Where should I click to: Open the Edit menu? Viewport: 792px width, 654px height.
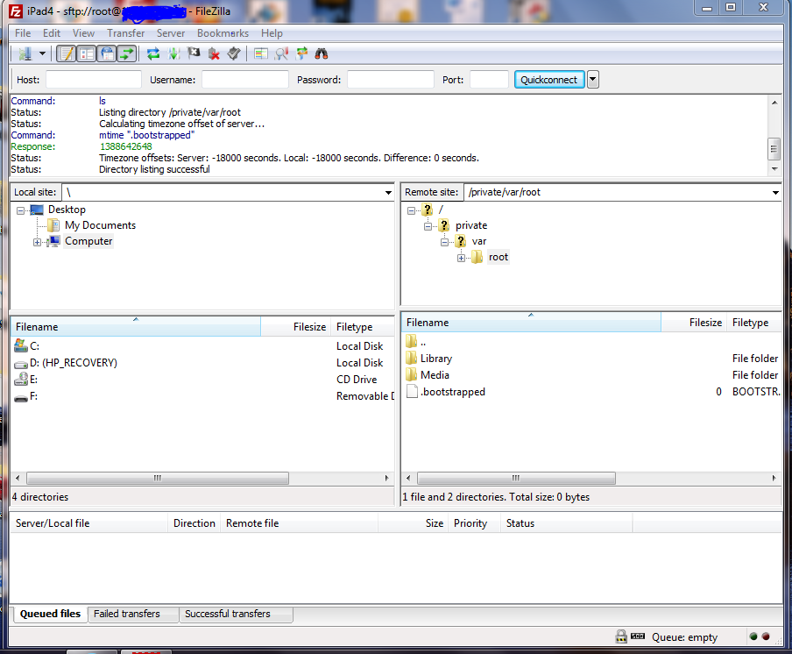(52, 32)
